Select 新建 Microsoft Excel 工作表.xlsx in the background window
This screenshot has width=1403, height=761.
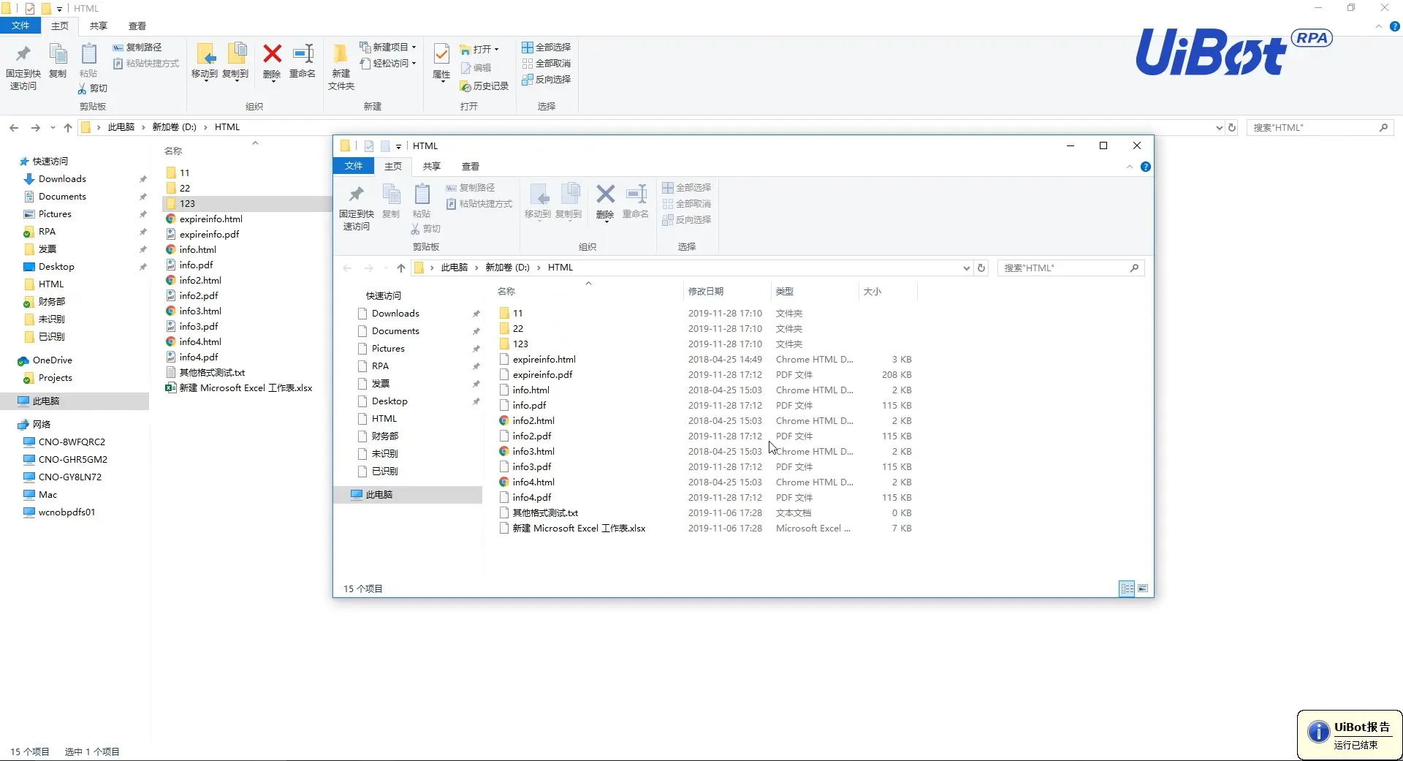click(x=246, y=388)
